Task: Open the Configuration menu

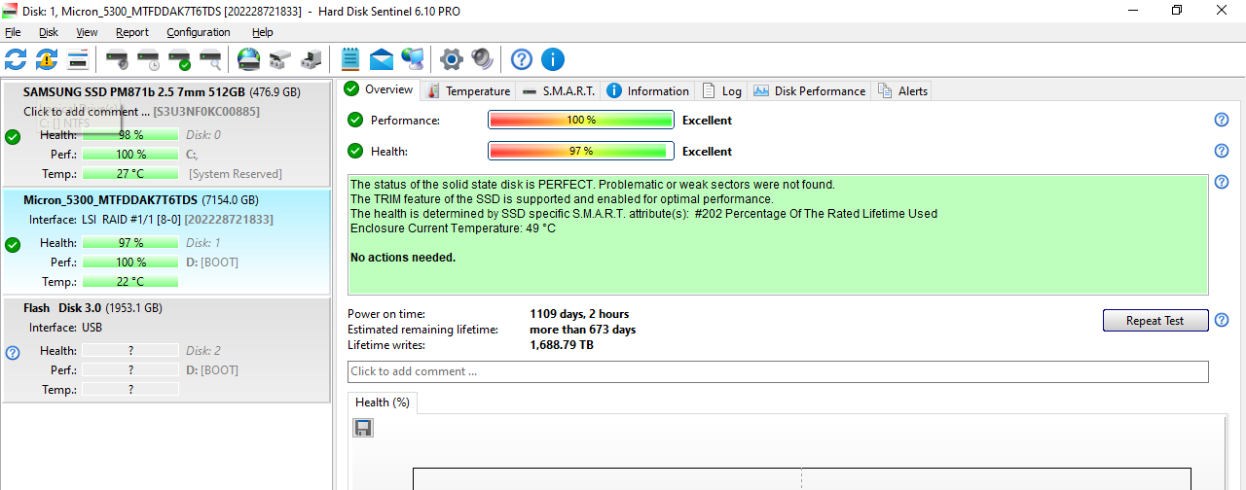Action: (x=199, y=32)
